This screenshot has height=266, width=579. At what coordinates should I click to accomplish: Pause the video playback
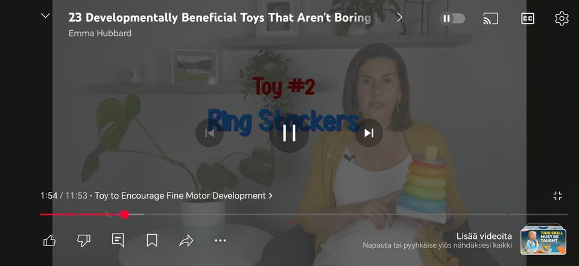pos(289,133)
